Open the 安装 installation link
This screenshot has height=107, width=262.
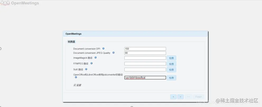point(79,85)
